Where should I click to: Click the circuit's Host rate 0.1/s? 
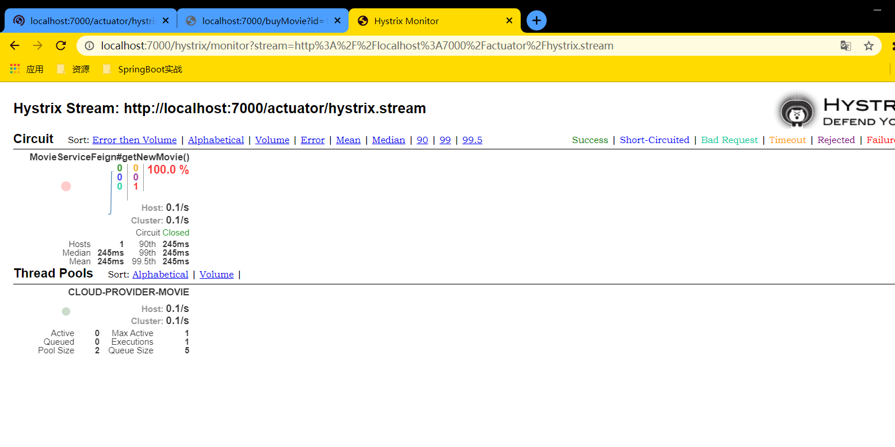coord(178,207)
